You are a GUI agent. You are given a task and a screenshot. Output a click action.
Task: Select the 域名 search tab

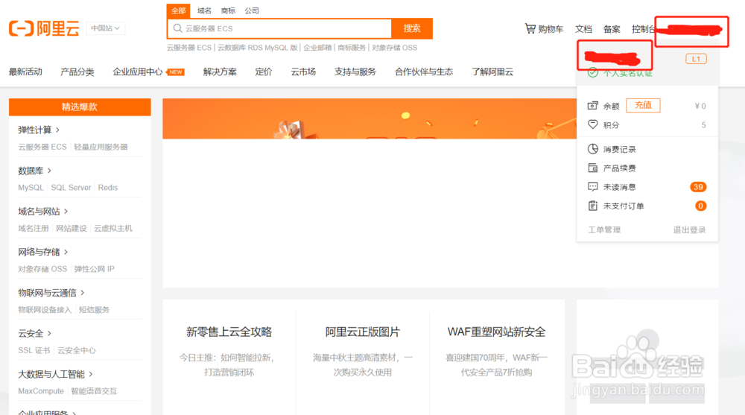(x=204, y=10)
